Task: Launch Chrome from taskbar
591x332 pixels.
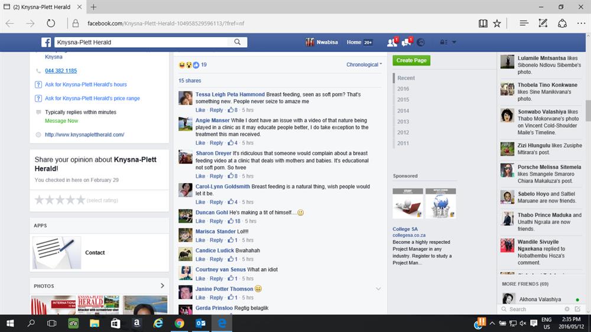Action: 180,323
